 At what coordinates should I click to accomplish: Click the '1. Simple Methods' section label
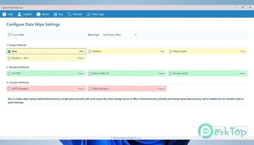tap(16, 45)
